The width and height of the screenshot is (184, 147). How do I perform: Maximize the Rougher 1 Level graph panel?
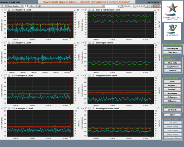[x=78, y=10]
